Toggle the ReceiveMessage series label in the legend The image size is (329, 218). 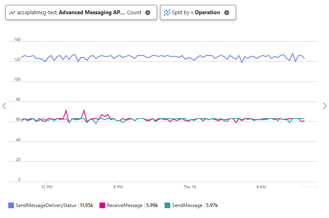click(x=124, y=206)
